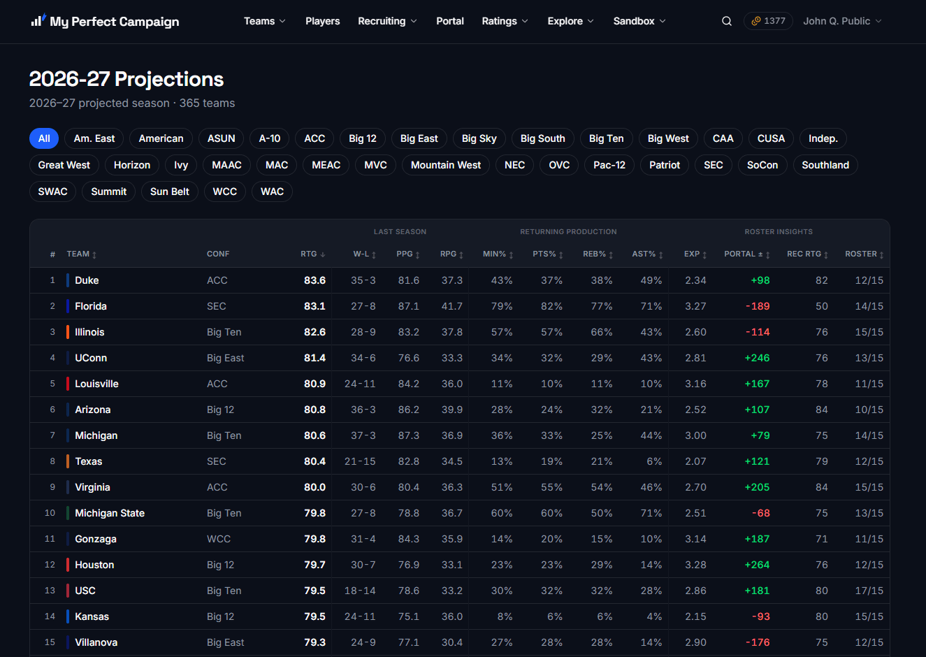This screenshot has width=926, height=657.
Task: Filter by Indep. teams
Action: pos(823,138)
